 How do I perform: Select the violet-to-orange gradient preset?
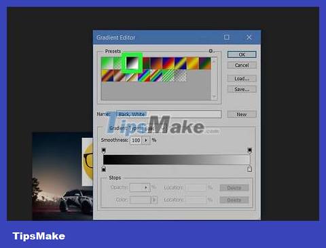coord(156,63)
